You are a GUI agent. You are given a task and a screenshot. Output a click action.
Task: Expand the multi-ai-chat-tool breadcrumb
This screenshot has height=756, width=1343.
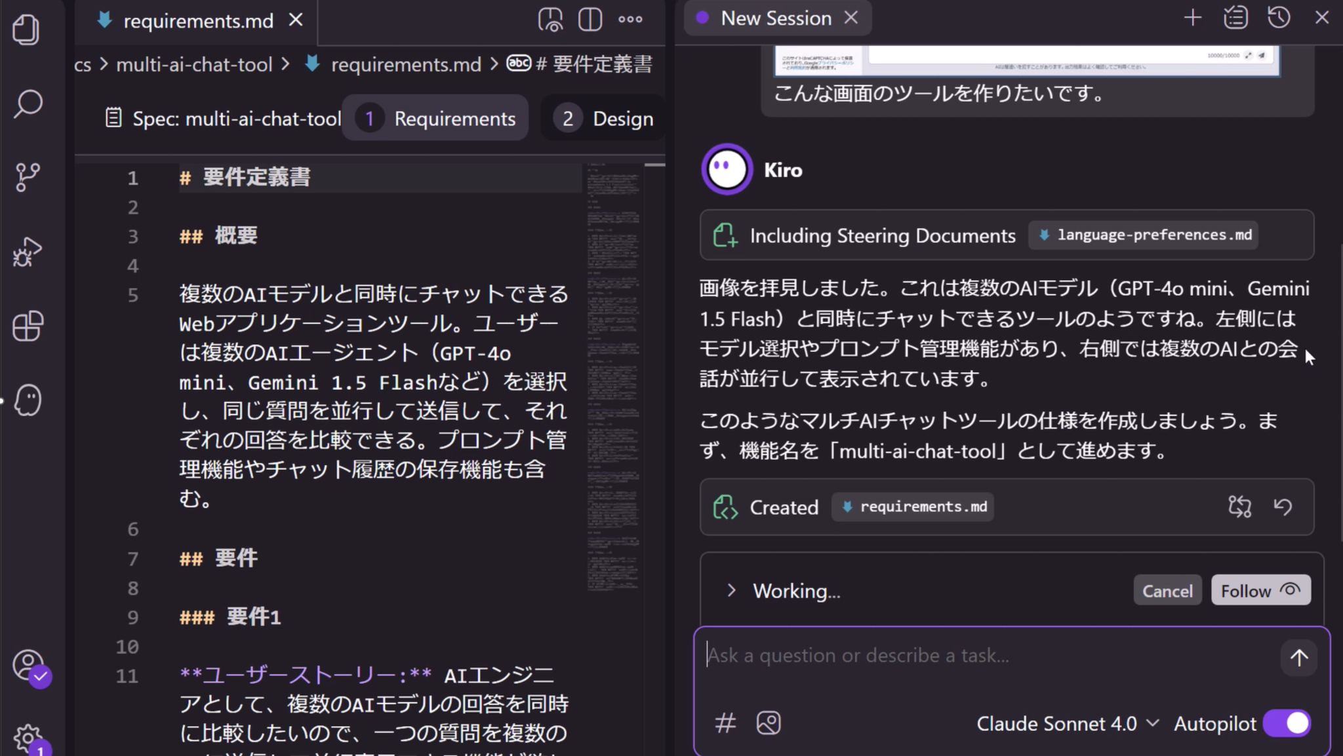pos(194,64)
